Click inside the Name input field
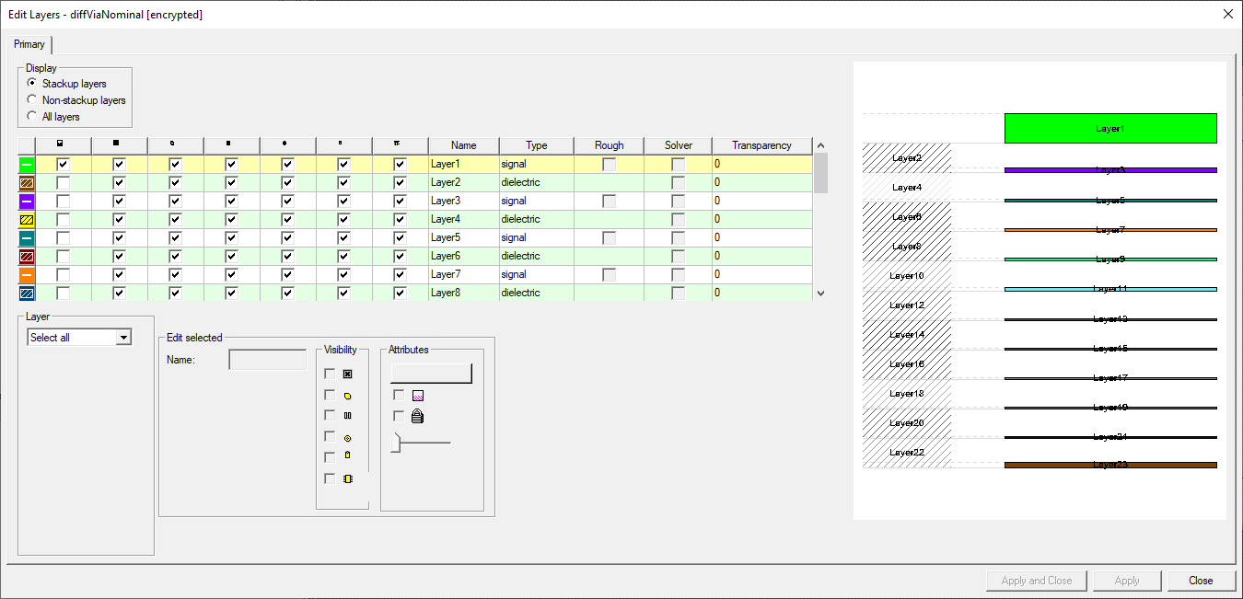Viewport: 1243px width, 599px height. pyautogui.click(x=267, y=359)
